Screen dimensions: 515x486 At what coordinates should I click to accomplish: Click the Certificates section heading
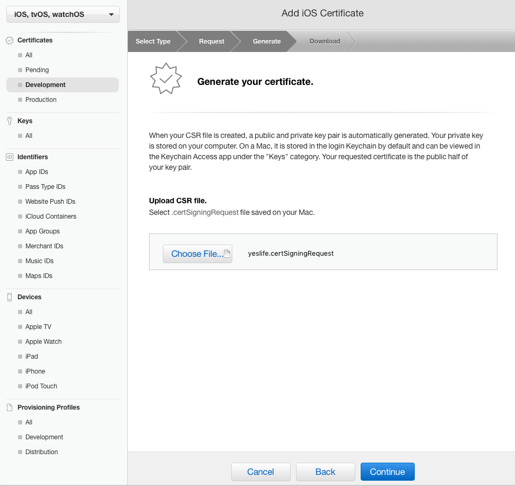[x=35, y=40]
